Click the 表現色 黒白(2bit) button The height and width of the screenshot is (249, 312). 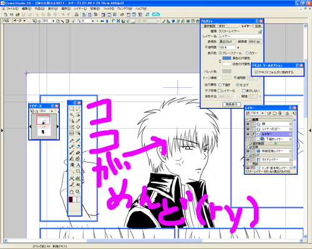(227, 42)
